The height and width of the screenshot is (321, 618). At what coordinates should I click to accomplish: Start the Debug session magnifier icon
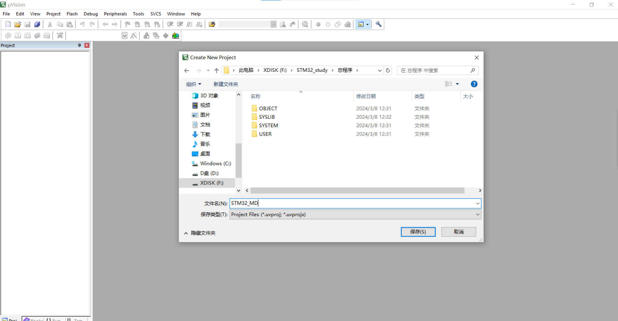[305, 24]
